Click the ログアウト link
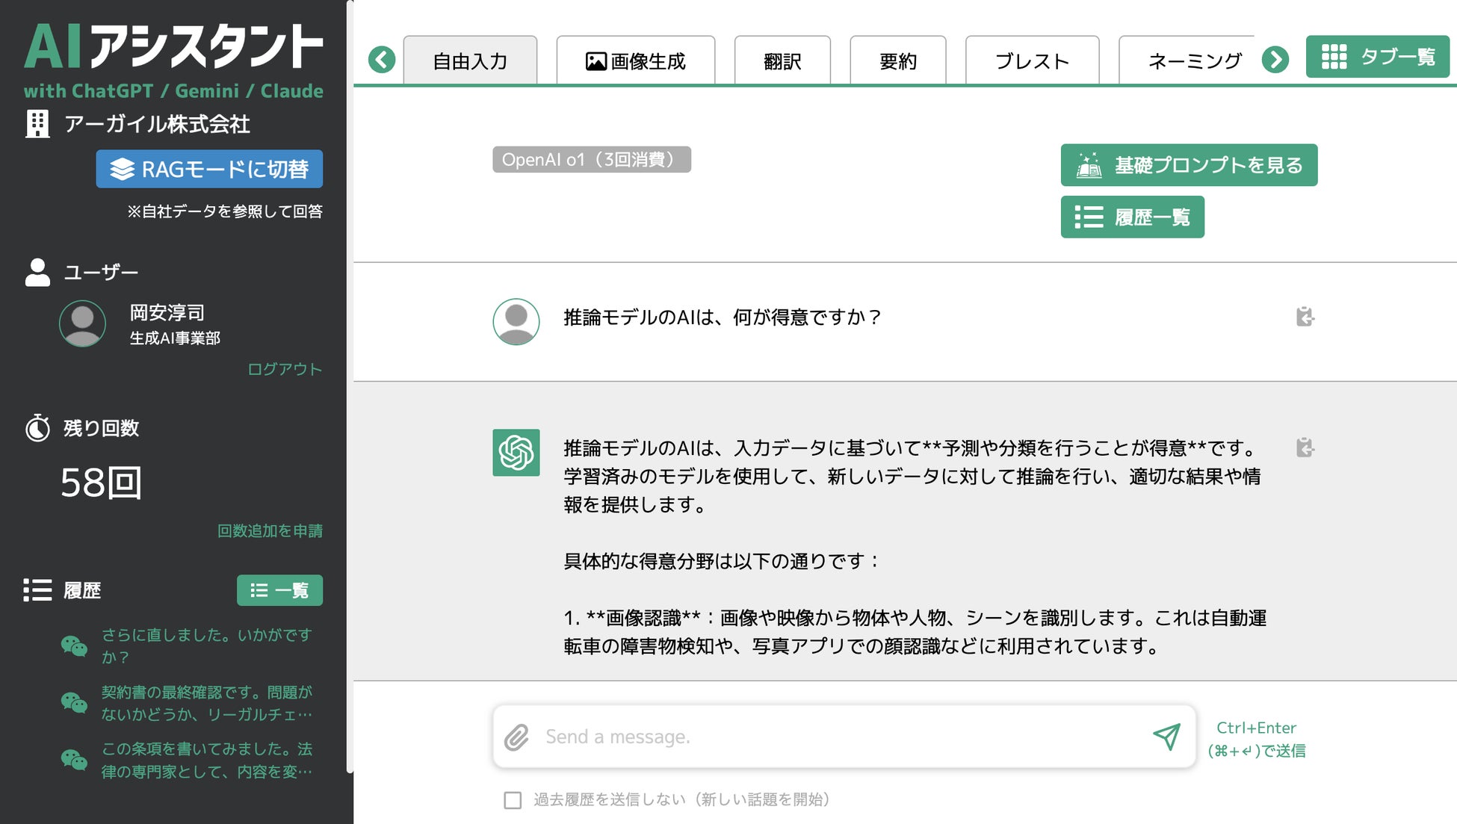The image size is (1457, 824). pos(284,369)
